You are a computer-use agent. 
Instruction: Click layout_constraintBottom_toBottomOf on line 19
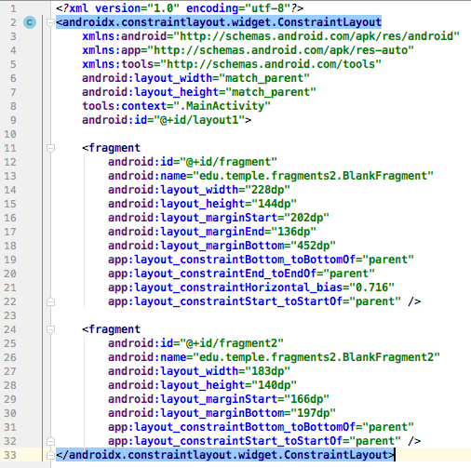click(x=245, y=260)
